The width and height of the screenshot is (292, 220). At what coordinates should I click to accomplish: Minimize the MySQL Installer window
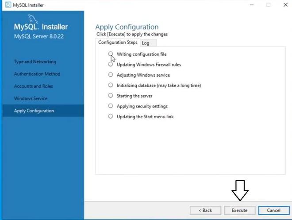252,5
